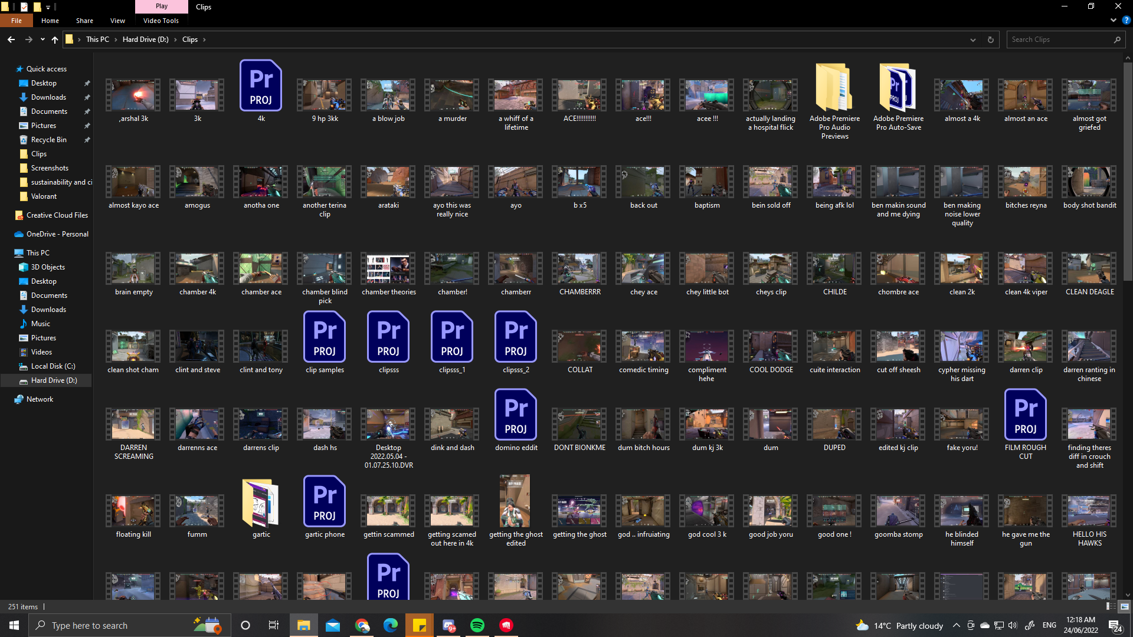Open the gartic folder icon
Image resolution: width=1133 pixels, height=637 pixels.
261,503
